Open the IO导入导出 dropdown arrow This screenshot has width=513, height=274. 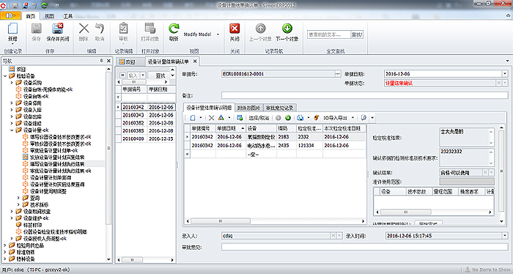point(353,118)
